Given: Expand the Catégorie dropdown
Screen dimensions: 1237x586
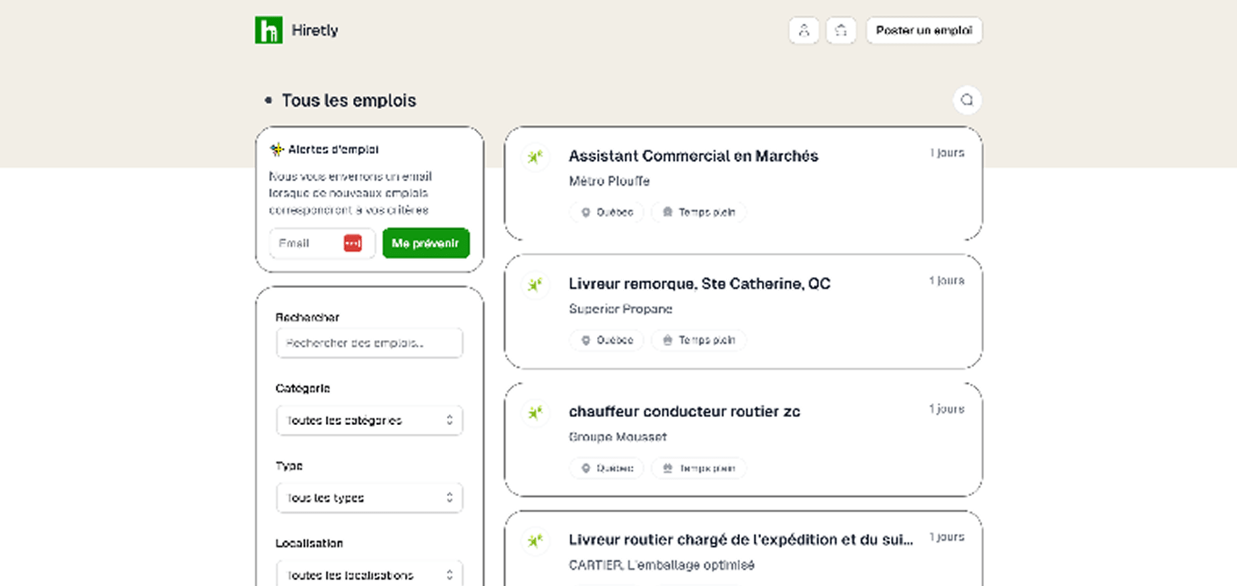Looking at the screenshot, I should point(369,420).
